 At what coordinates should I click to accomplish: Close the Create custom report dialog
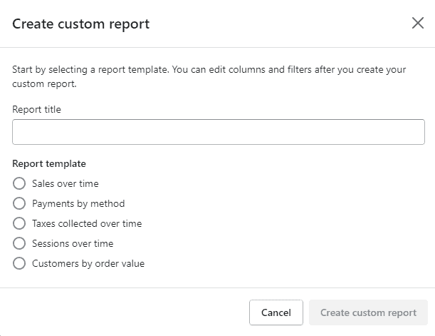tap(417, 23)
